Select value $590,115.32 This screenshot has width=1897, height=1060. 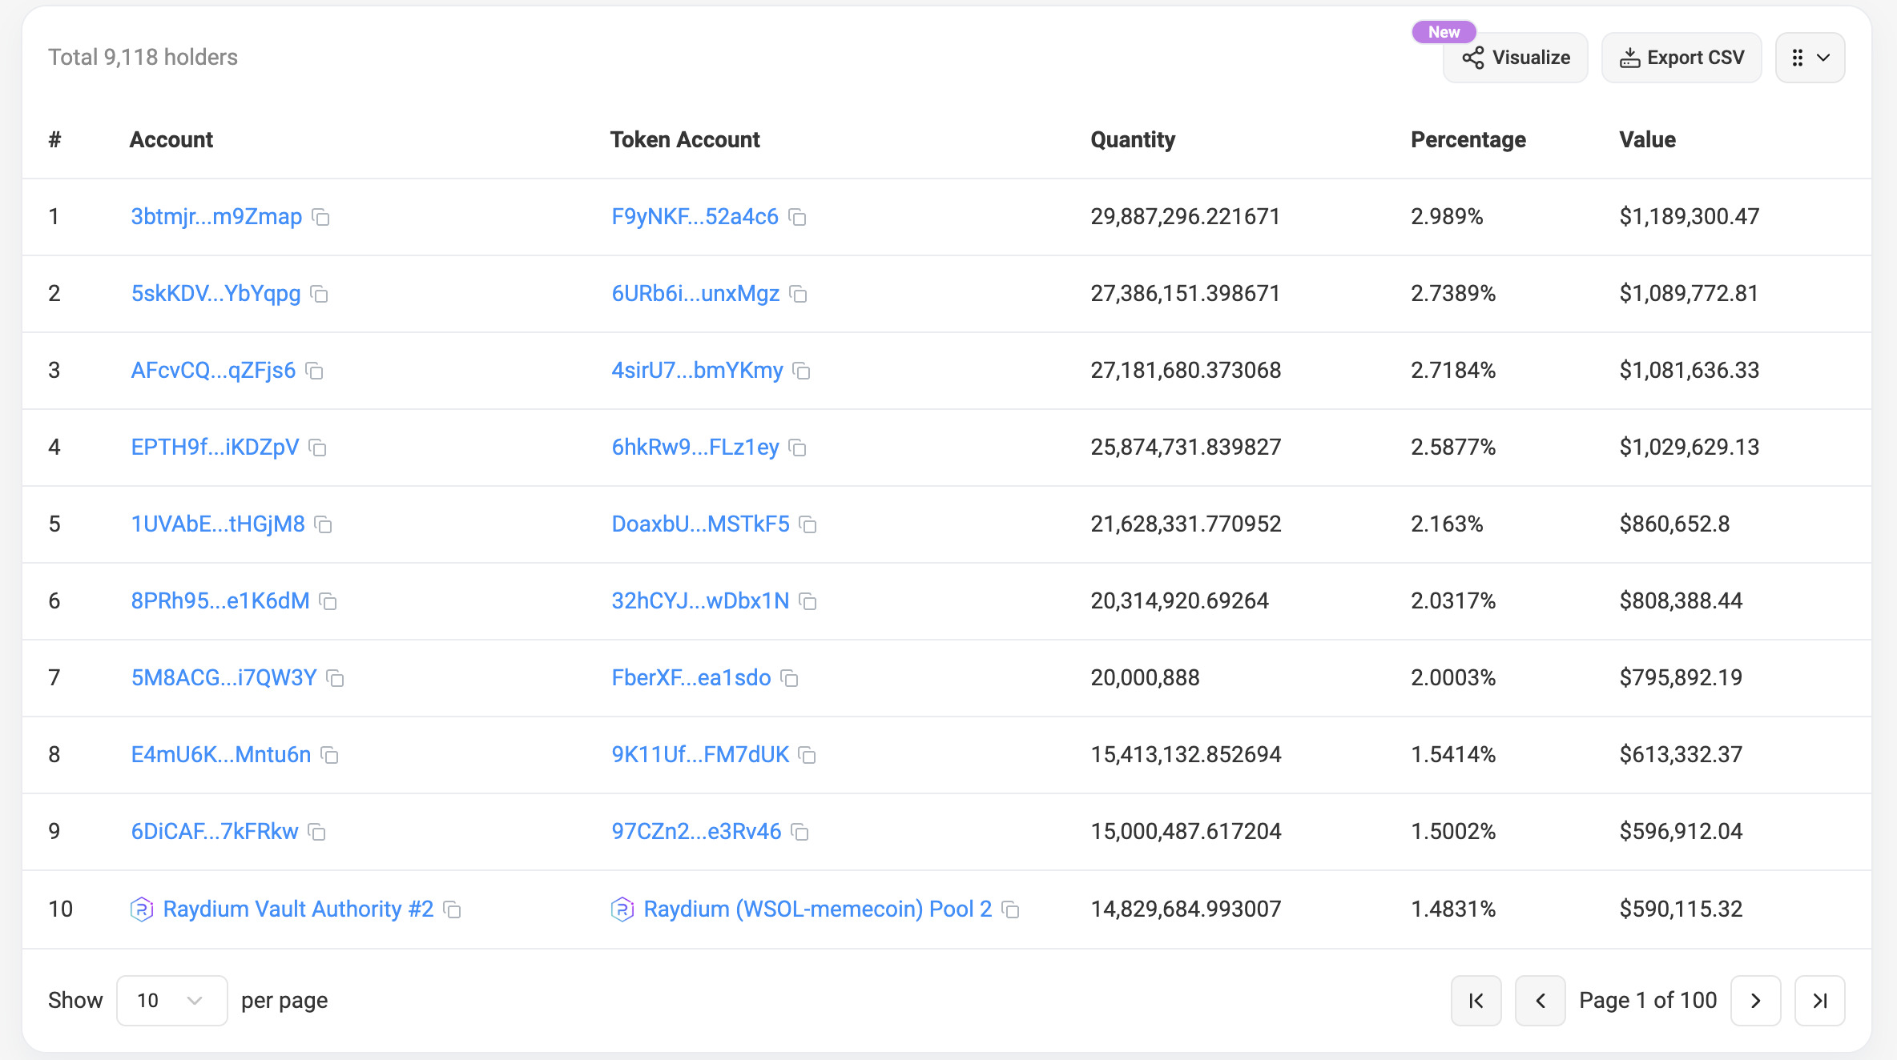tap(1681, 909)
